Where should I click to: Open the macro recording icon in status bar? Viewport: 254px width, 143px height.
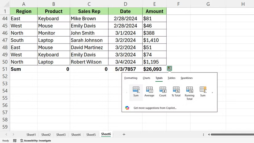(x=15, y=141)
